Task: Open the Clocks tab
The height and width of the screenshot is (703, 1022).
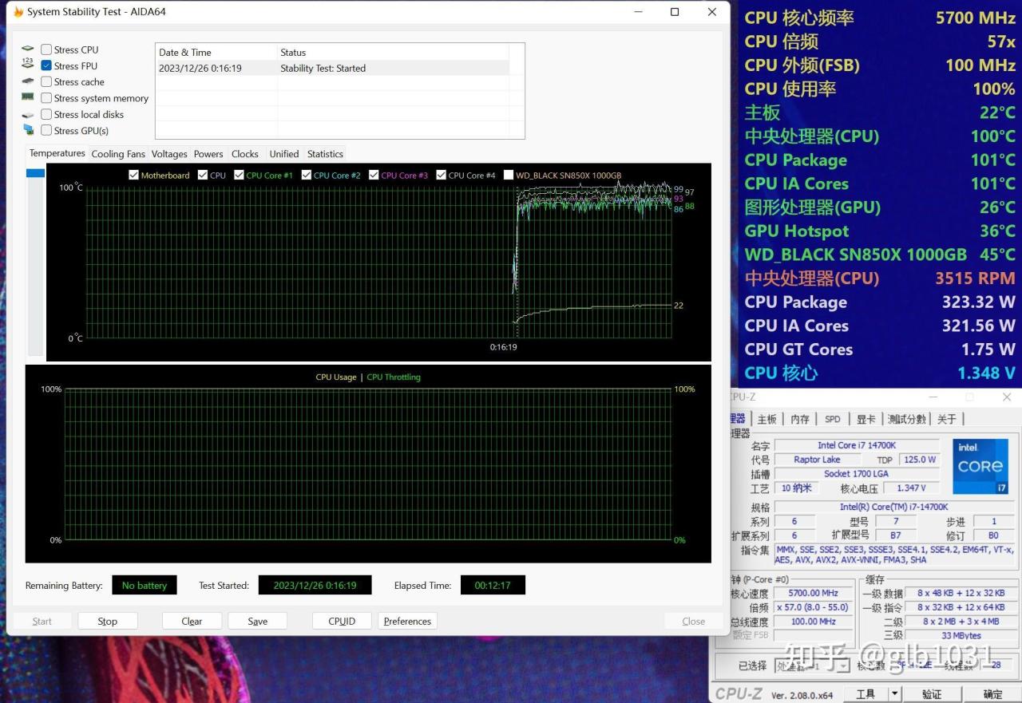Action: [x=245, y=154]
